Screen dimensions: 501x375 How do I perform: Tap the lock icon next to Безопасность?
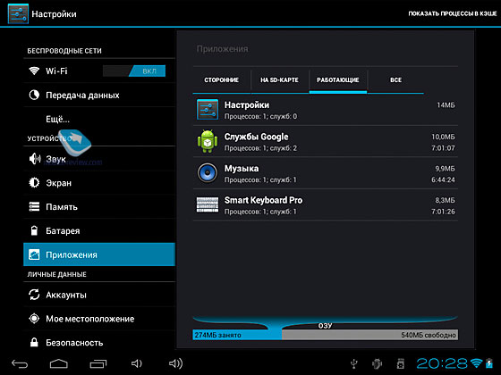[x=34, y=342]
